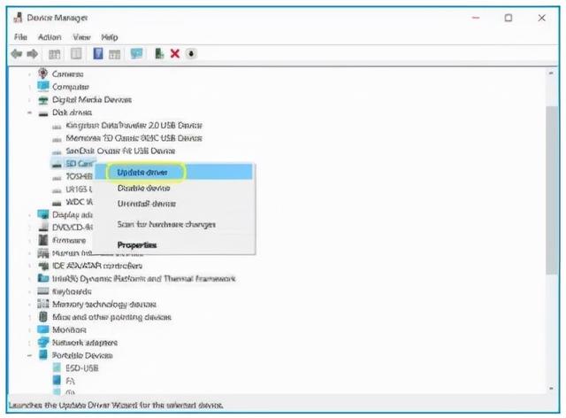Select Kingston DataTraveler 2.0 USB Device
This screenshot has height=418, width=566.
point(134,126)
